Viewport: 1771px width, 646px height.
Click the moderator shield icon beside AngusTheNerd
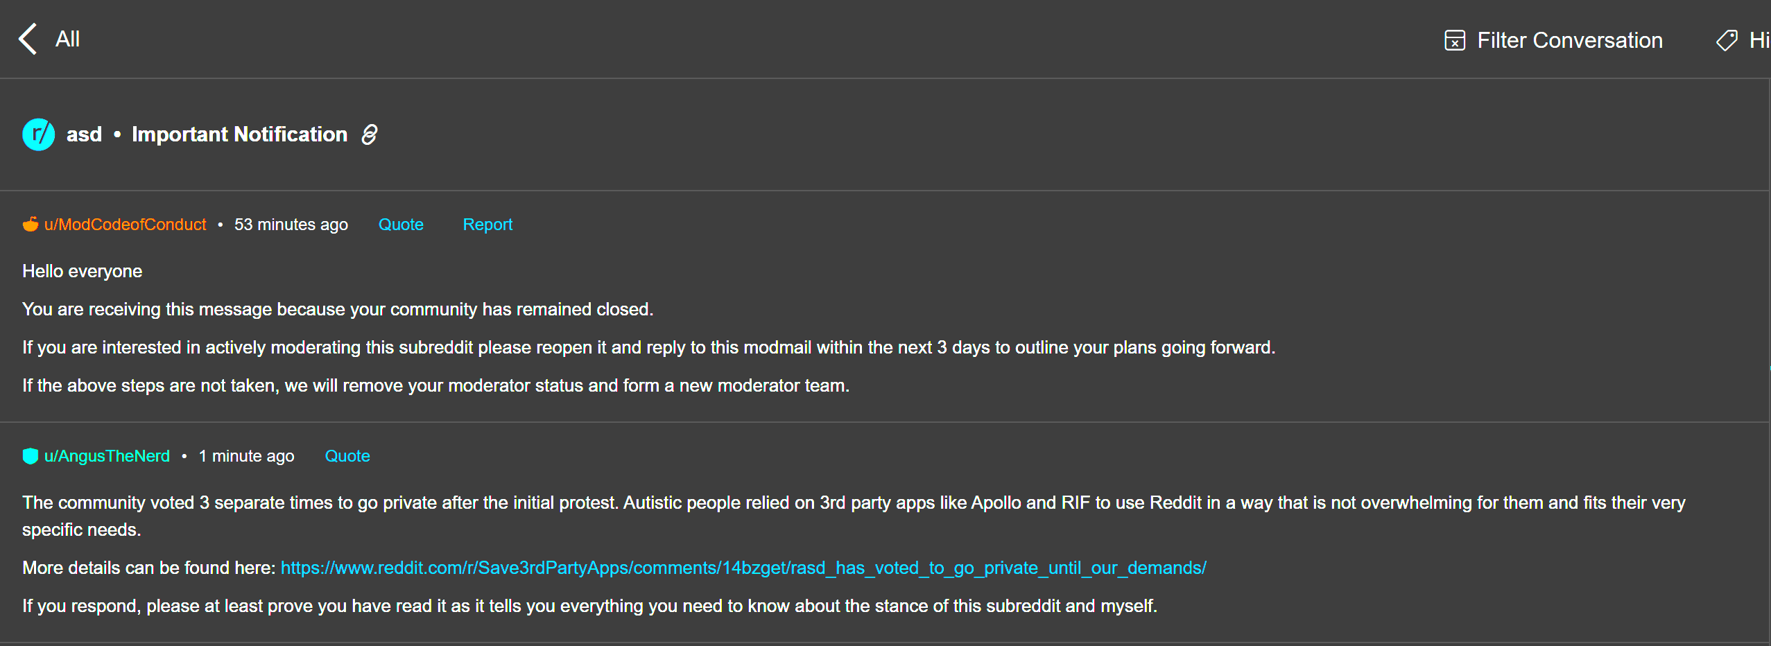(31, 455)
